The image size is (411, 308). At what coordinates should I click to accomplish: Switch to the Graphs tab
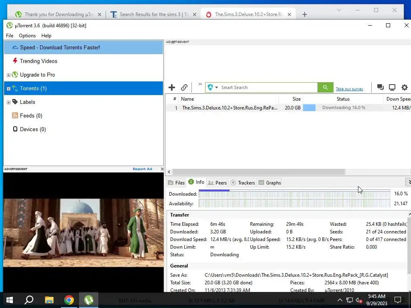coord(270,182)
